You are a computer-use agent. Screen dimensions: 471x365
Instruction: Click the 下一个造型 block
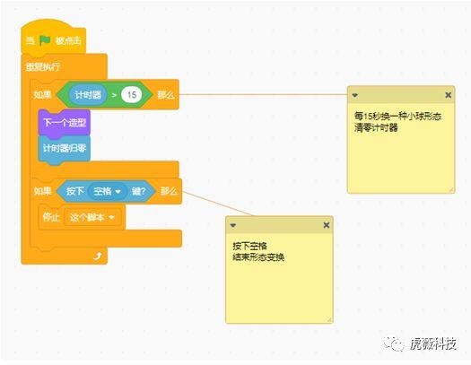coord(65,123)
